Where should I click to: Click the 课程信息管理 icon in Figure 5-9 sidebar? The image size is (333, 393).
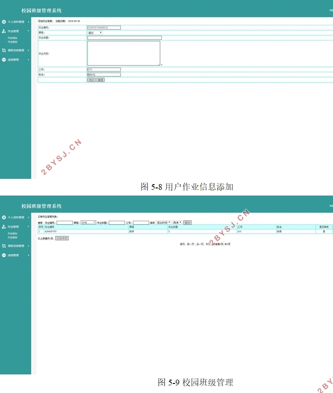4,246
